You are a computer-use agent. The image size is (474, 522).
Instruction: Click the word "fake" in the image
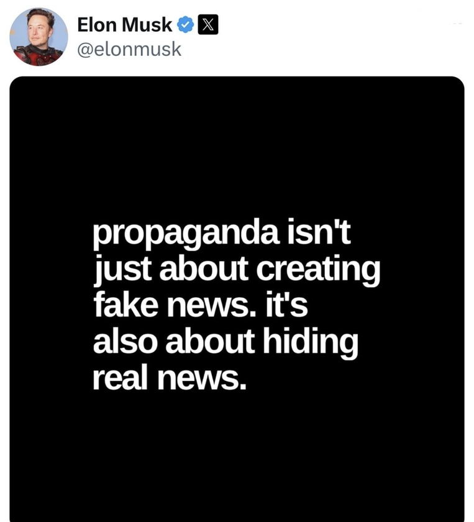pos(125,304)
